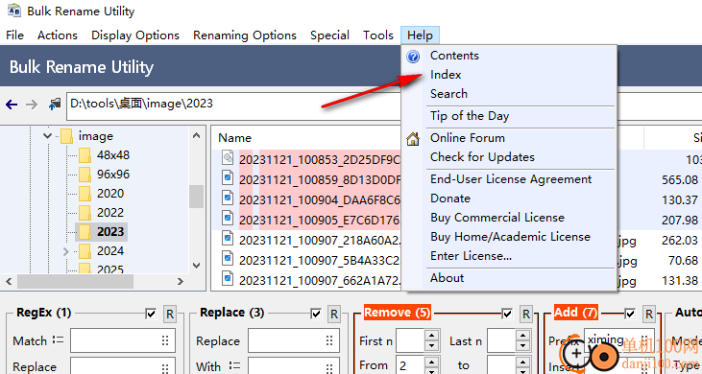Click grip icon in the With field
702x374 pixels.
coord(329,367)
